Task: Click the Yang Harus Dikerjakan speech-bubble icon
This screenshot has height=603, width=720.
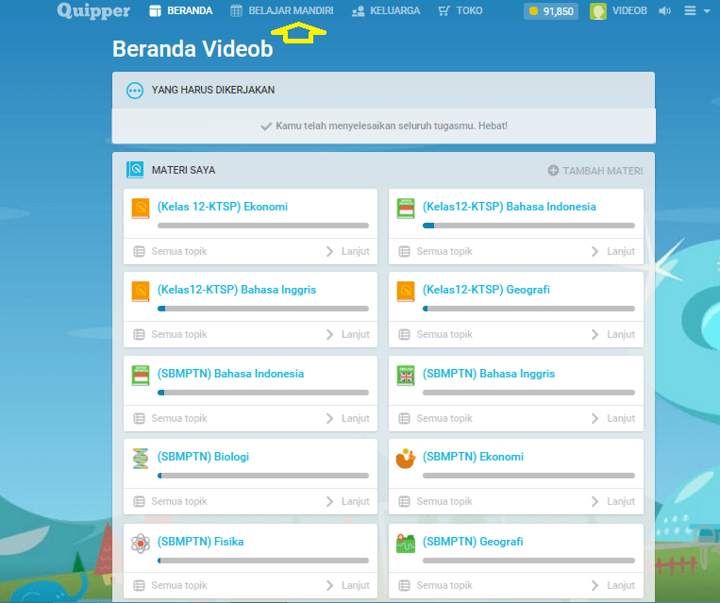Action: (x=135, y=91)
